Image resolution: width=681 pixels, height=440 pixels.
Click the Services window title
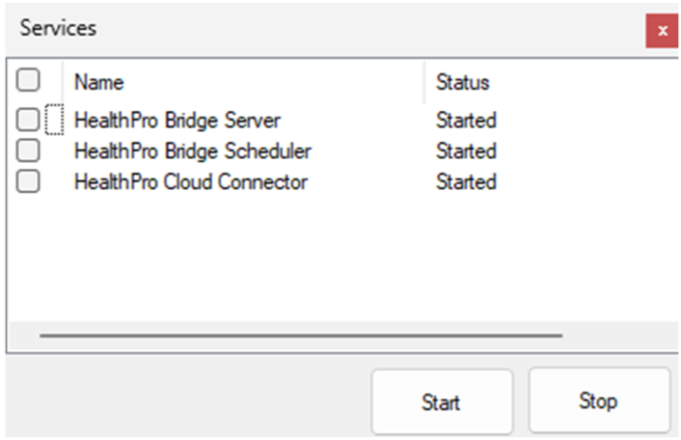tap(58, 28)
